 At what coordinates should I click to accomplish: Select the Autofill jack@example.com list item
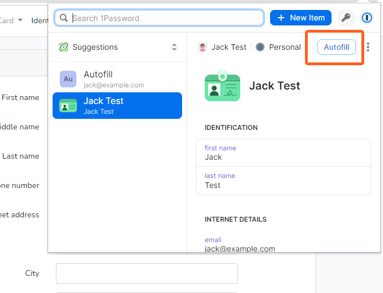tap(117, 79)
